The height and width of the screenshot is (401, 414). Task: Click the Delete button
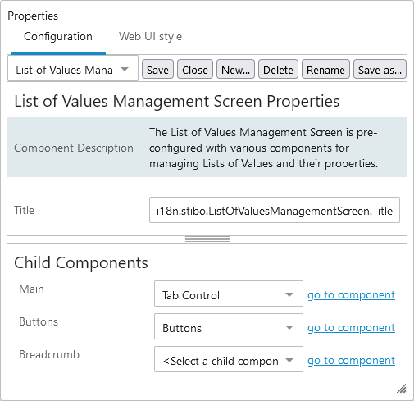pyautogui.click(x=278, y=70)
